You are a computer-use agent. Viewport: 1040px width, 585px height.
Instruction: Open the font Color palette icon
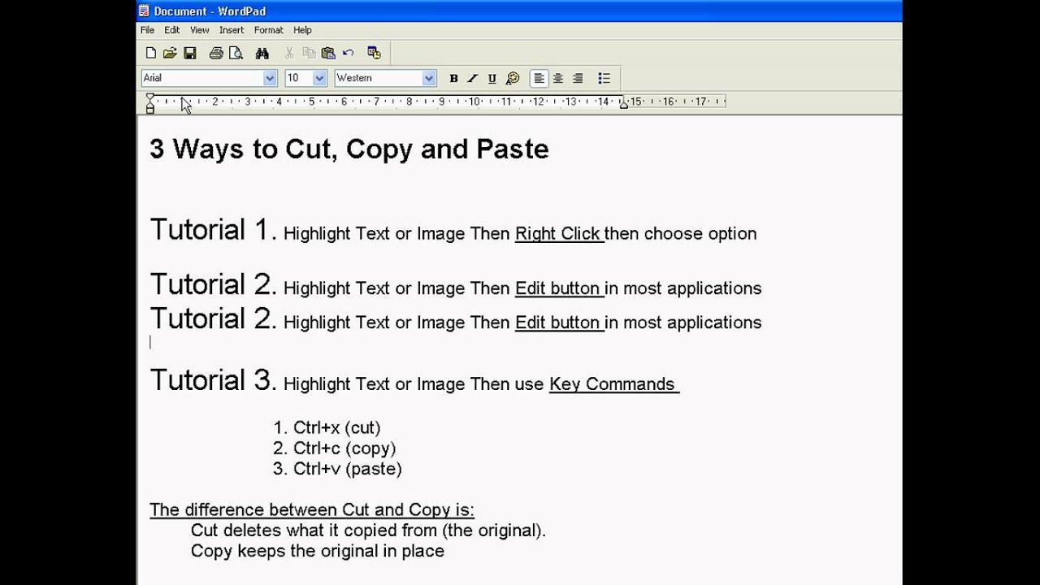512,79
